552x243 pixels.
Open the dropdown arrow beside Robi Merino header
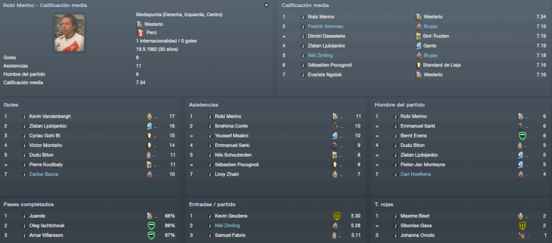pyautogui.click(x=266, y=5)
